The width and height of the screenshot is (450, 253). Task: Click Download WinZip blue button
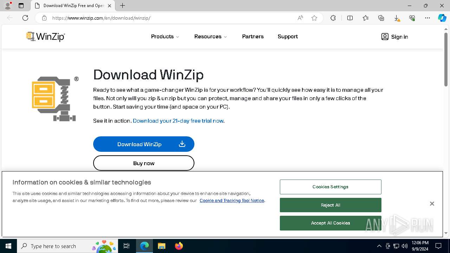144,144
